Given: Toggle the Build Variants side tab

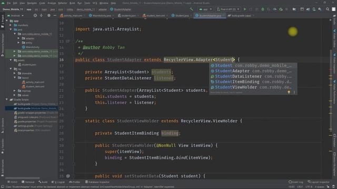Looking at the screenshot, I should pyautogui.click(x=3, y=168).
